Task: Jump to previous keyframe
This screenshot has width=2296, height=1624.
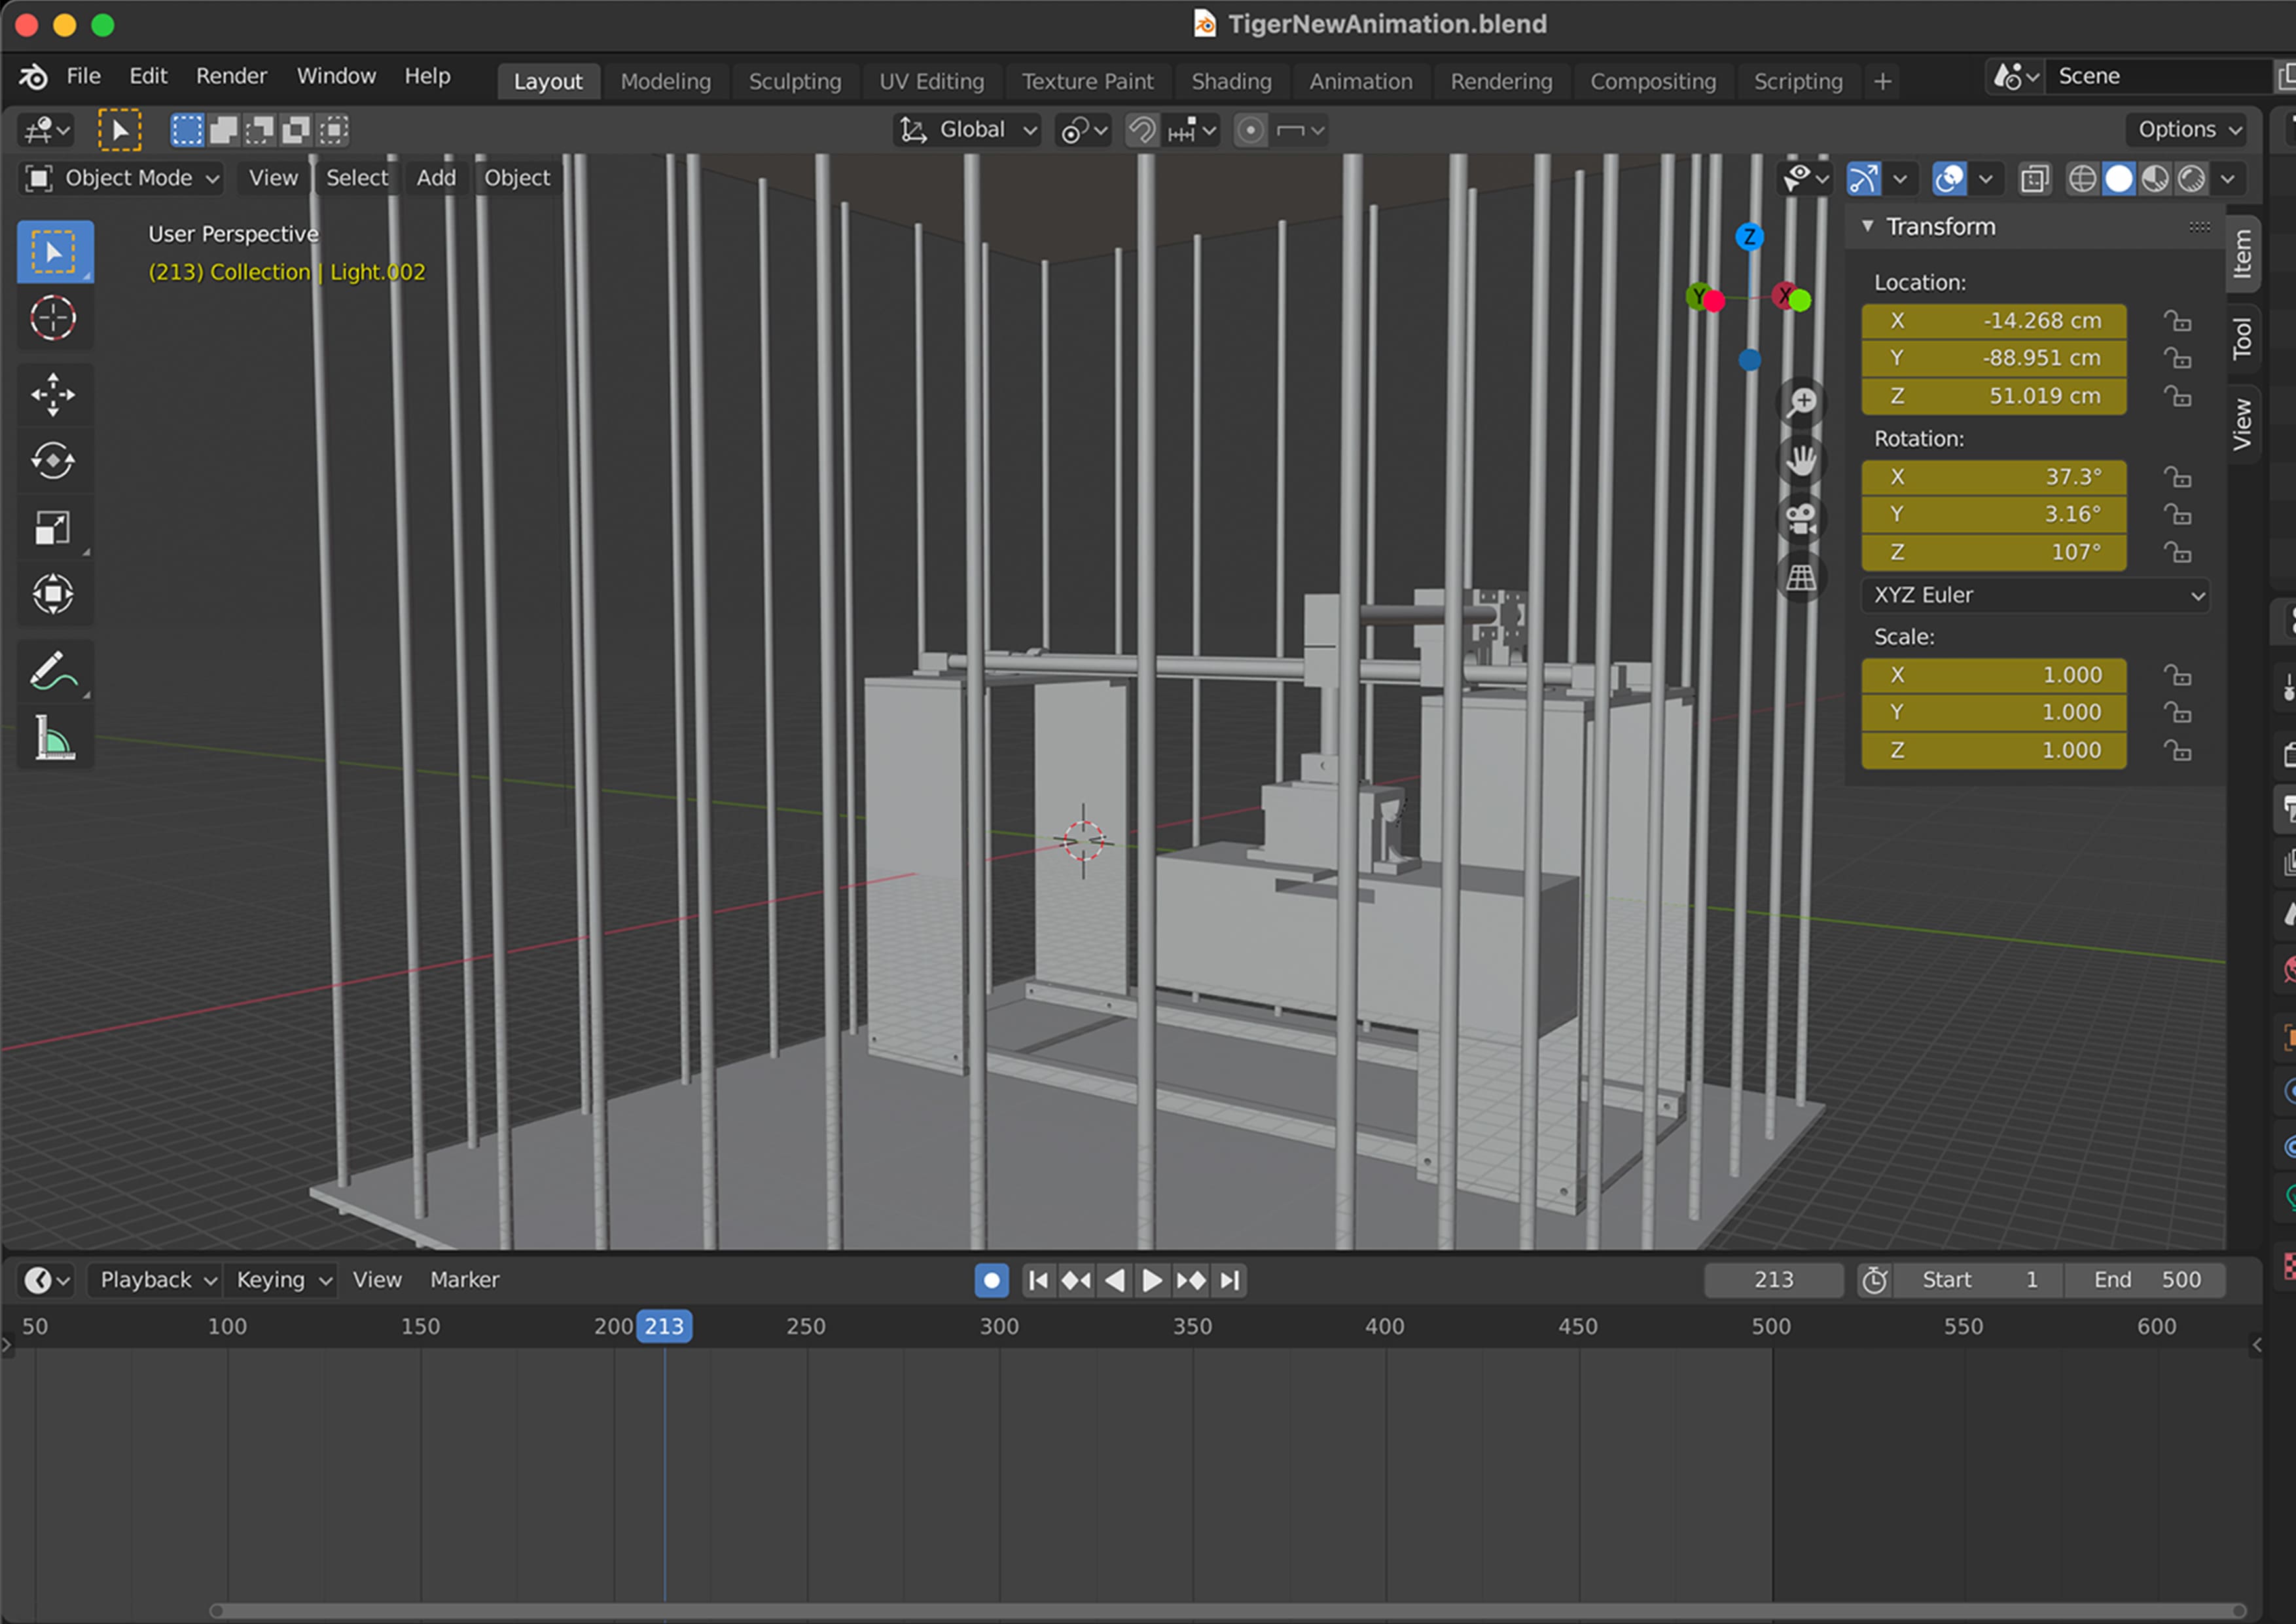Action: pos(1076,1280)
